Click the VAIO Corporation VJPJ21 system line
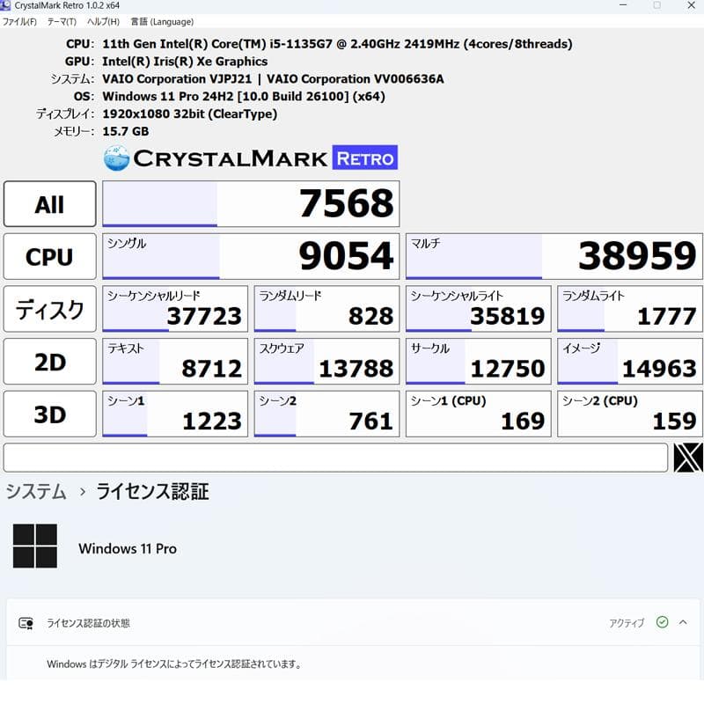The width and height of the screenshot is (704, 704). [x=273, y=79]
